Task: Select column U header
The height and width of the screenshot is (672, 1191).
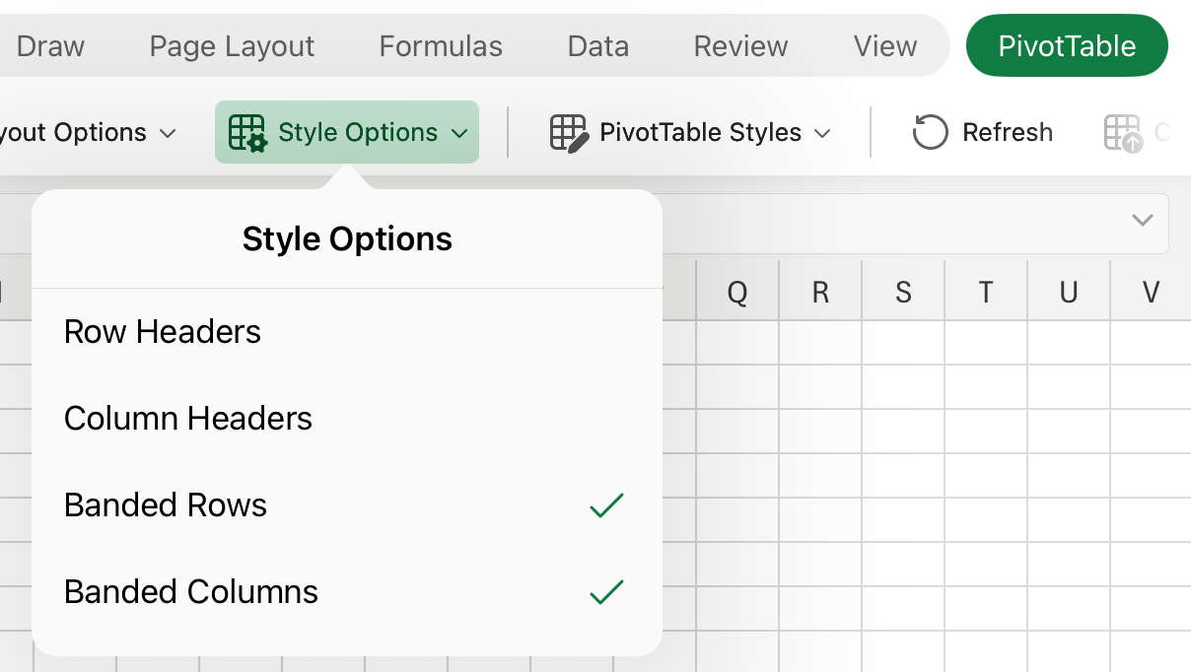Action: (1069, 291)
